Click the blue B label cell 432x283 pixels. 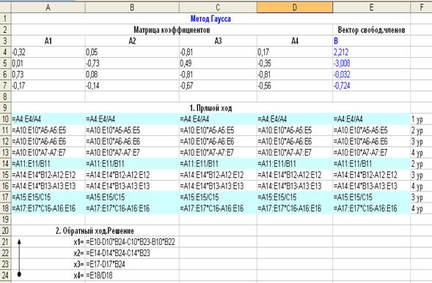[371, 41]
